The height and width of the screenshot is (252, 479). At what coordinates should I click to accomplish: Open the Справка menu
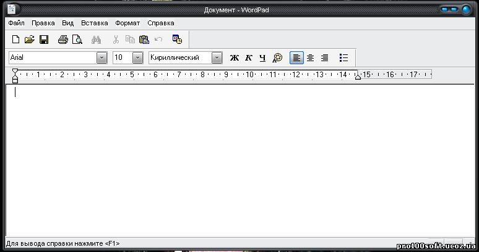point(161,23)
